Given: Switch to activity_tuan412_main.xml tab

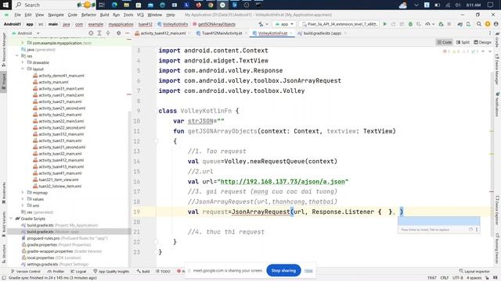Looking at the screenshot, I should tap(163, 33).
